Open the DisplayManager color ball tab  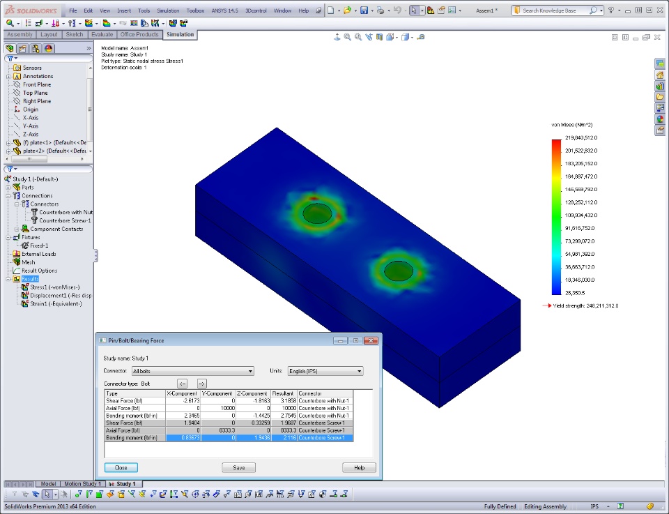point(48,48)
